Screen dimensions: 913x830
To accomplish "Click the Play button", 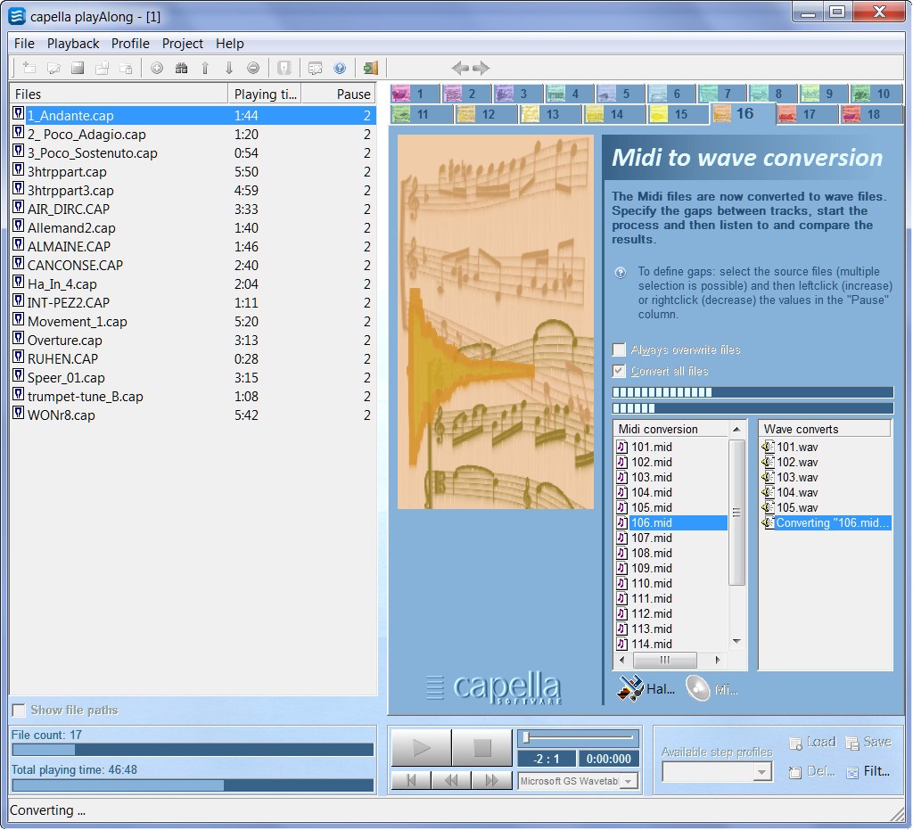I will [421, 747].
